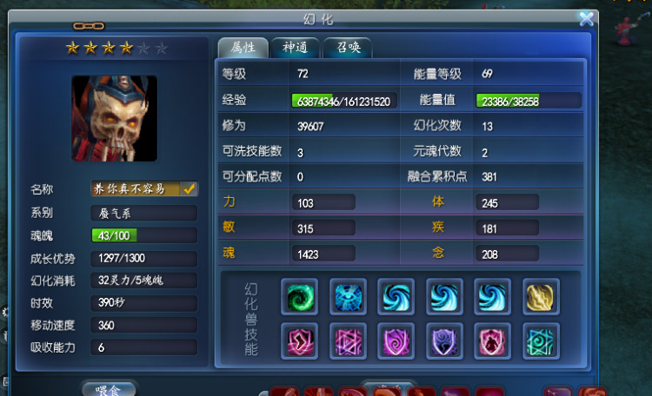Click the golden lightning skill icon
The image size is (652, 396).
(541, 297)
